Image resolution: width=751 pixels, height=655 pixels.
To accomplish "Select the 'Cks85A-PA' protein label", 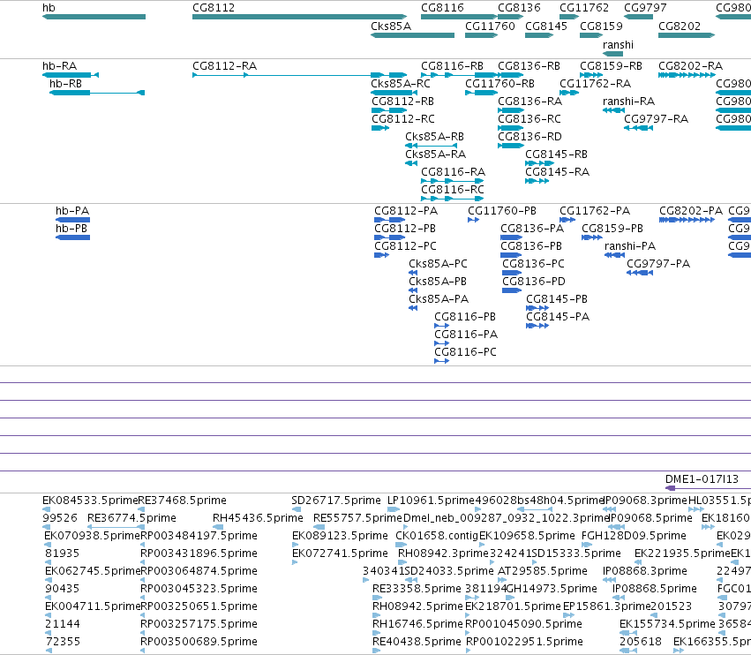I will pyautogui.click(x=439, y=299).
